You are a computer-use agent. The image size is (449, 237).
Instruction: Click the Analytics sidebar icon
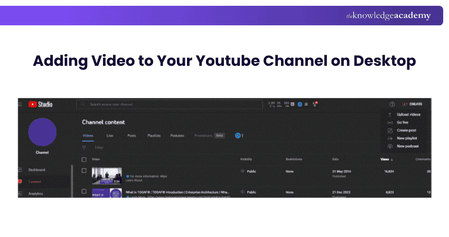click(20, 194)
